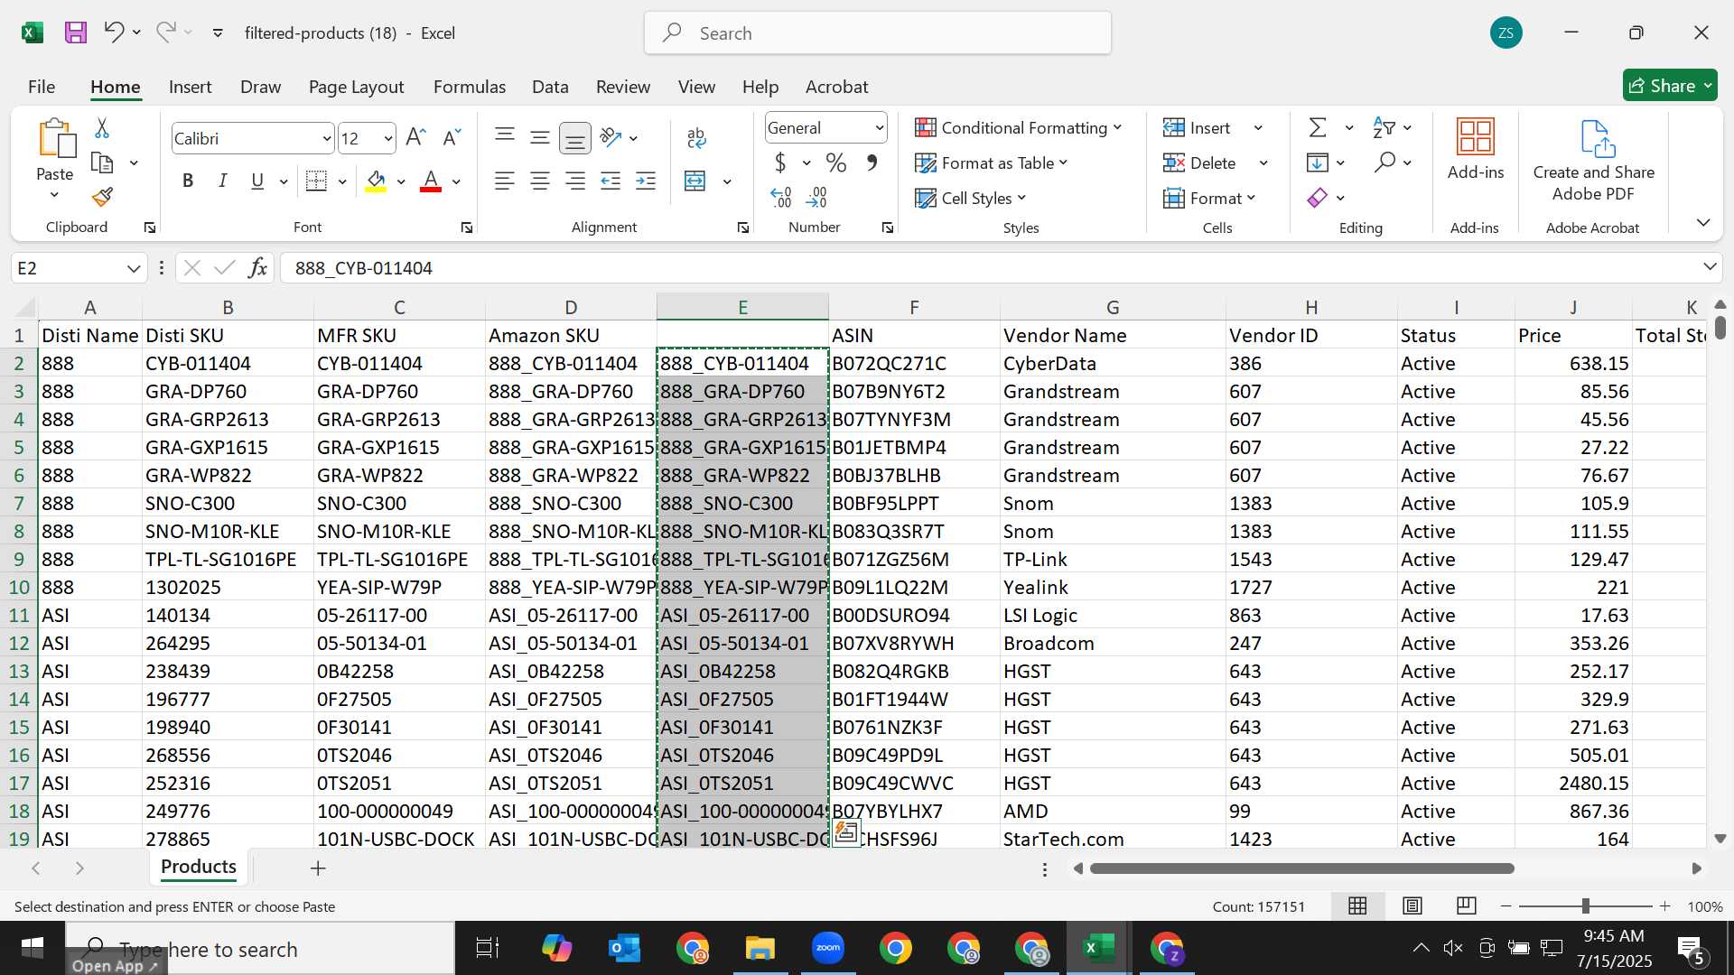Click the AutoSum sigma icon
The width and height of the screenshot is (1734, 975).
point(1318,128)
